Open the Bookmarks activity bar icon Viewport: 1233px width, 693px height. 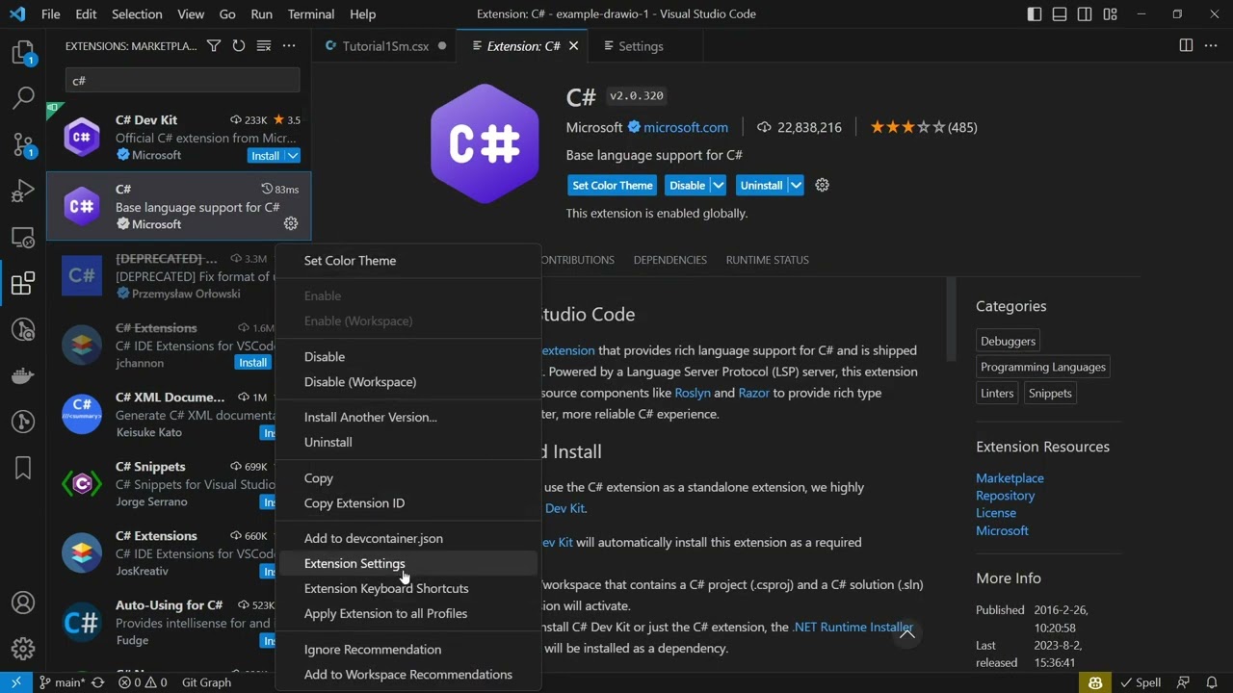pos(23,468)
